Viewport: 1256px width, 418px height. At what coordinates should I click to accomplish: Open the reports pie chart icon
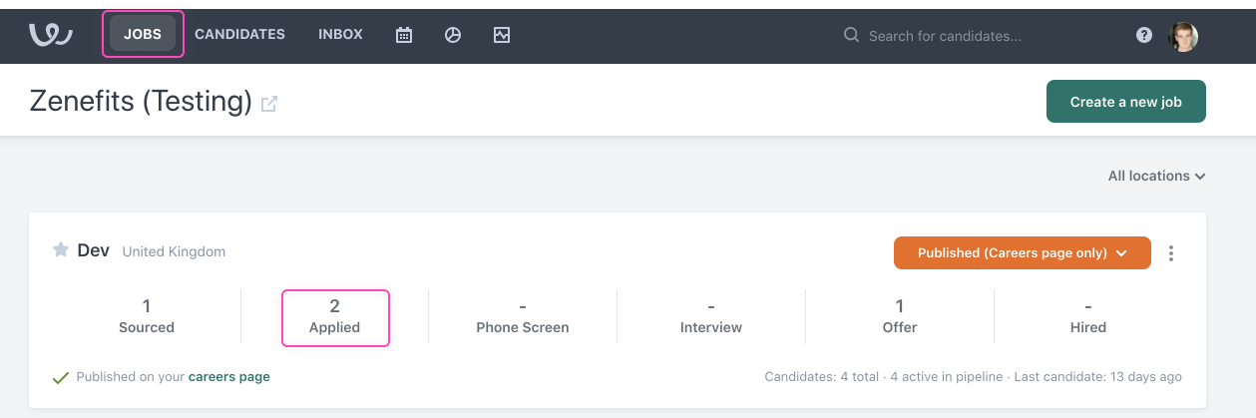click(453, 35)
